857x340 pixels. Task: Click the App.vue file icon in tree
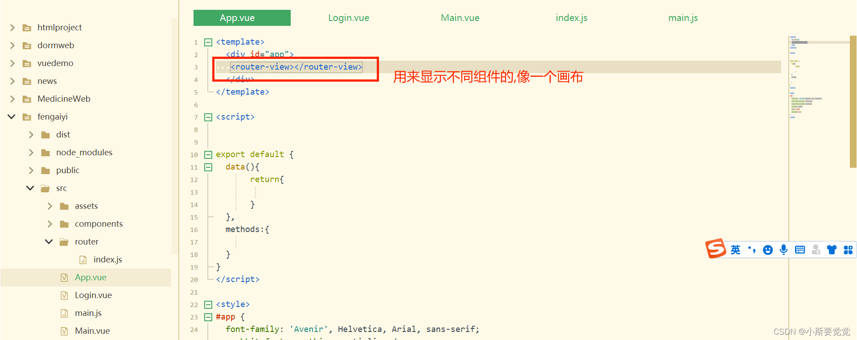pyautogui.click(x=64, y=278)
